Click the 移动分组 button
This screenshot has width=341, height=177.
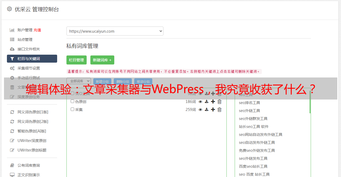pyautogui.click(x=143, y=82)
